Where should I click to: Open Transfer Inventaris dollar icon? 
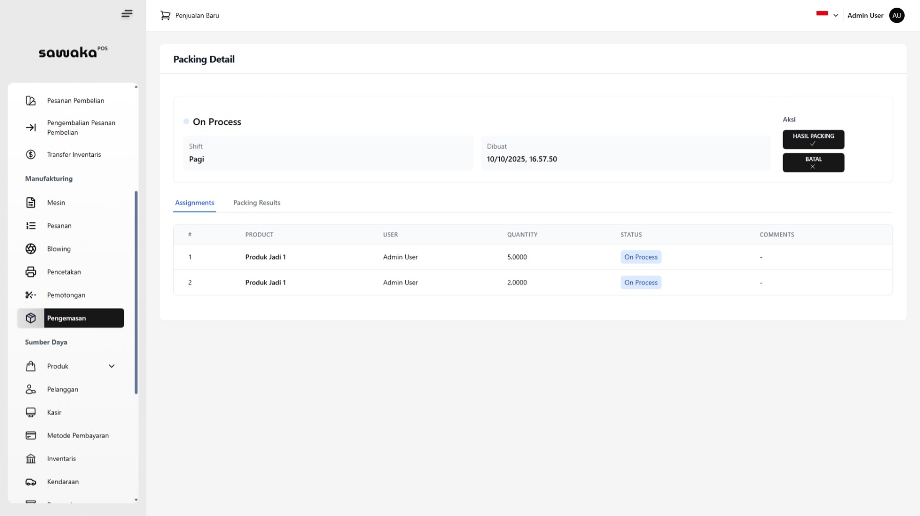coord(31,155)
